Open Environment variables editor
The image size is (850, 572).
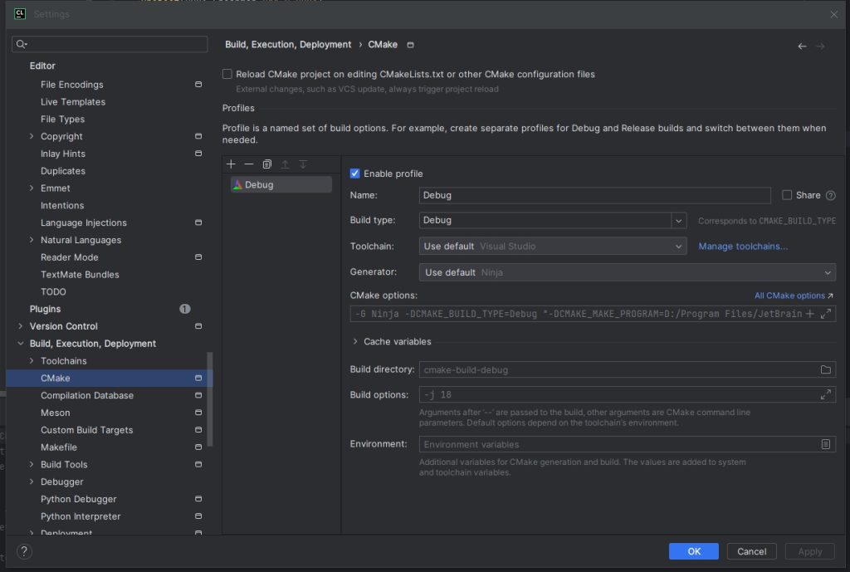coord(826,445)
